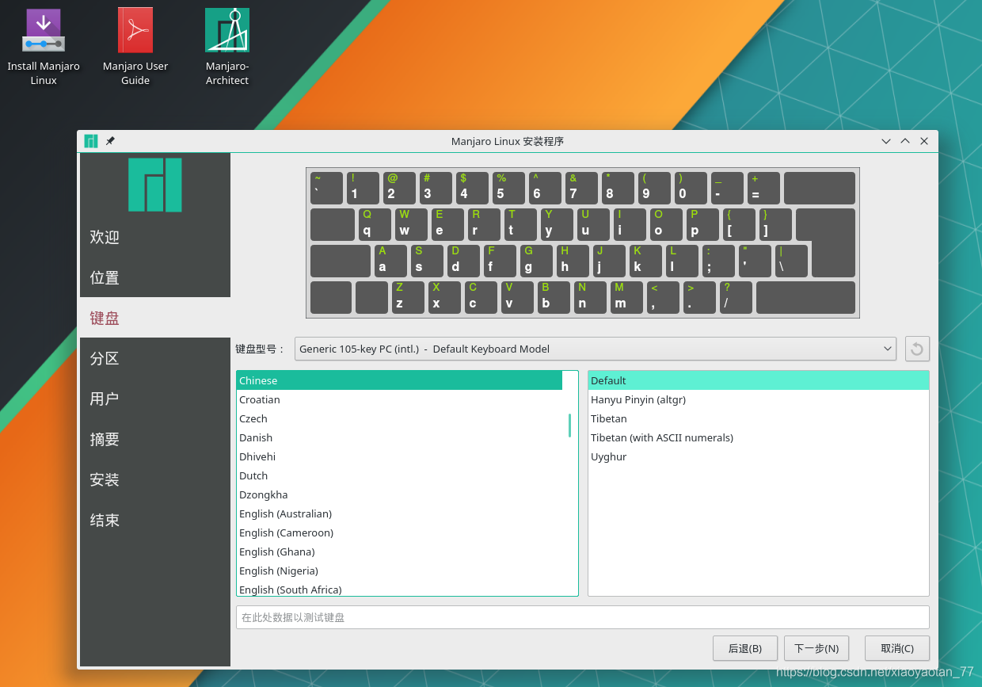Choose the Tibetan variant
Image resolution: width=982 pixels, height=687 pixels.
pyautogui.click(x=758, y=418)
